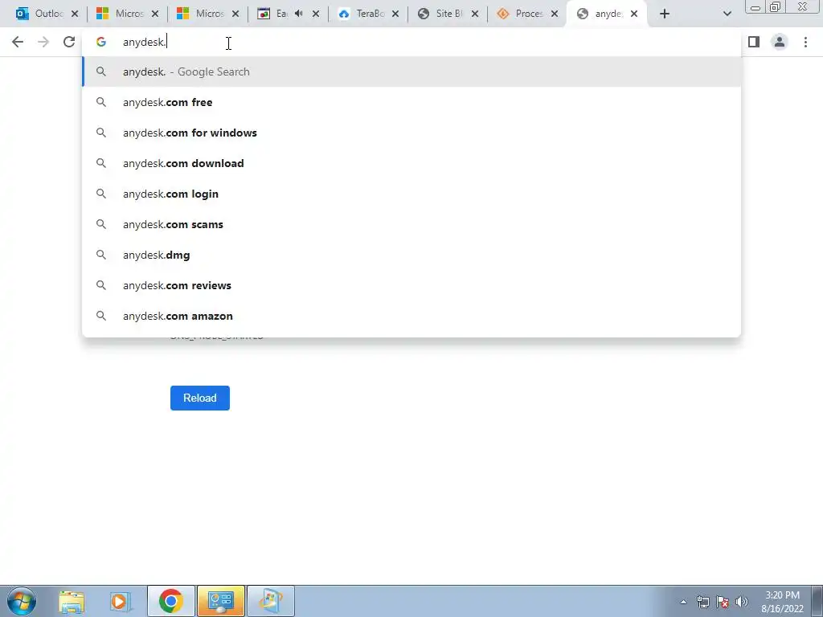Viewport: 823px width, 617px height.
Task: Open the Chrome profile avatar
Action: (780, 42)
